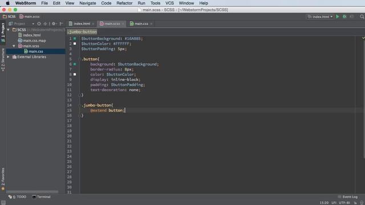Image resolution: width=365 pixels, height=205 pixels.
Task: Open the Event Log
Action: [347, 197]
